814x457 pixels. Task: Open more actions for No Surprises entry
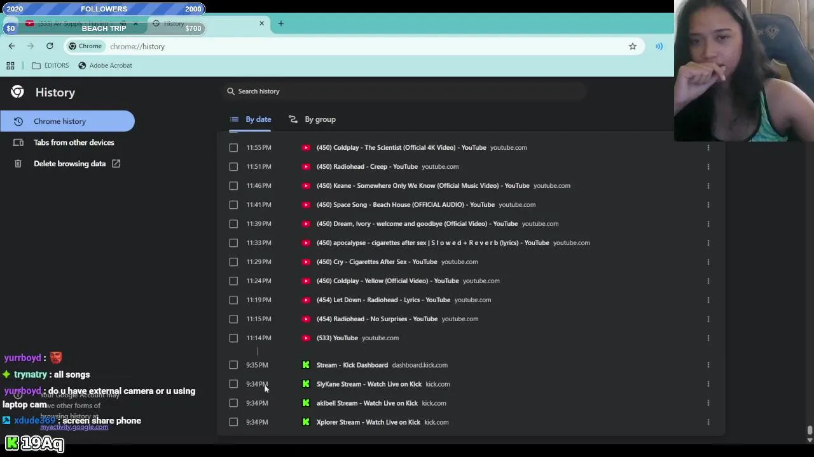click(x=708, y=319)
